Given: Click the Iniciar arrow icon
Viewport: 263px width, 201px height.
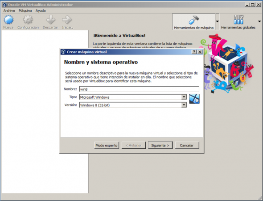Looking at the screenshot, I should [x=67, y=20].
